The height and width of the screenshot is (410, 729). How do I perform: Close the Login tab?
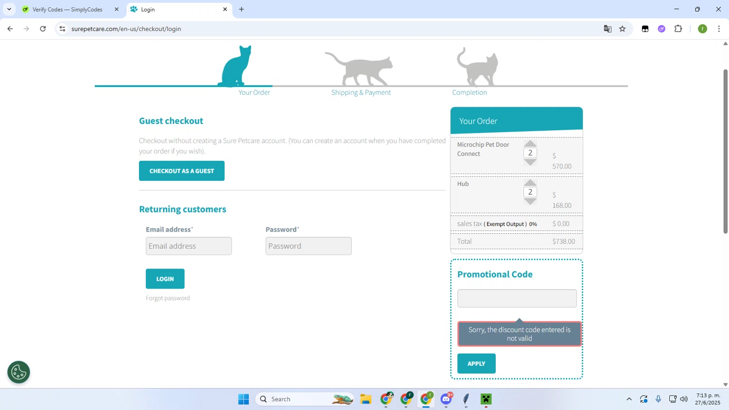[x=225, y=9]
